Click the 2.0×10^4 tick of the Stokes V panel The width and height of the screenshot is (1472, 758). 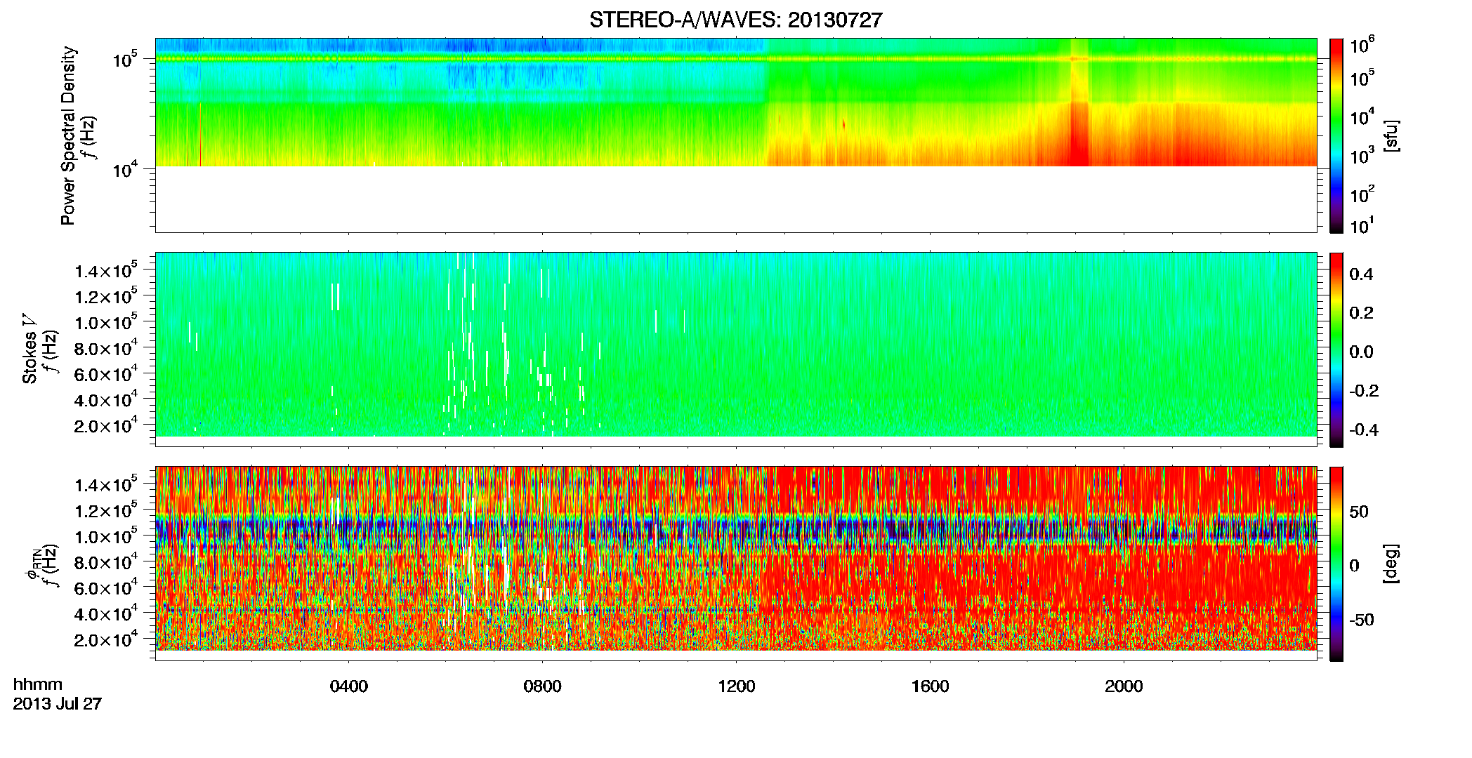tap(105, 425)
